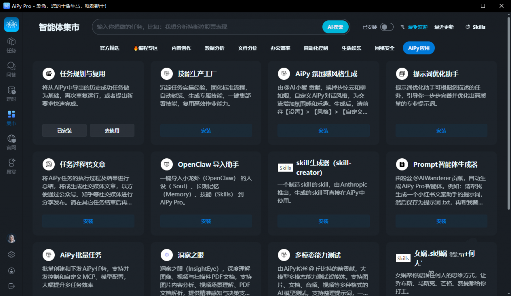Click the 洞察之眼 eye icon

click(x=167, y=255)
